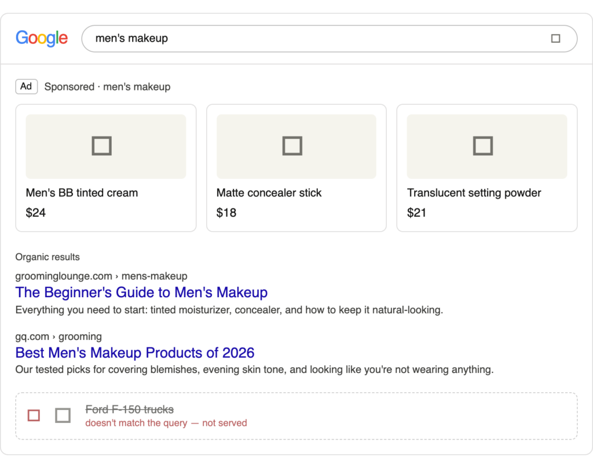Click the groominglounge.com › mens-makeup URL
The width and height of the screenshot is (593, 468).
[101, 276]
